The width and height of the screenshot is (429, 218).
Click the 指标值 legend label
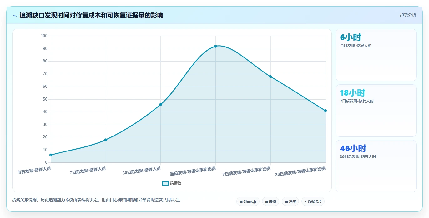click(x=176, y=183)
